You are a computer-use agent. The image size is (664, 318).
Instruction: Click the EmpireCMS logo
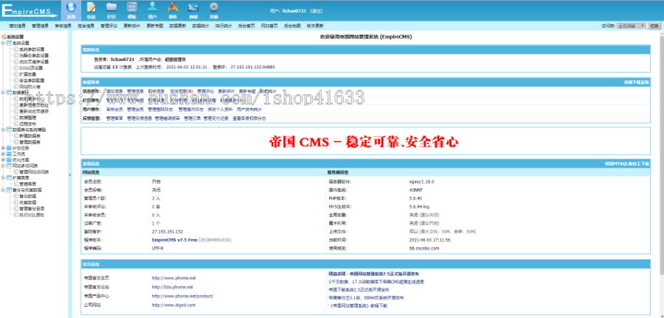(x=30, y=10)
